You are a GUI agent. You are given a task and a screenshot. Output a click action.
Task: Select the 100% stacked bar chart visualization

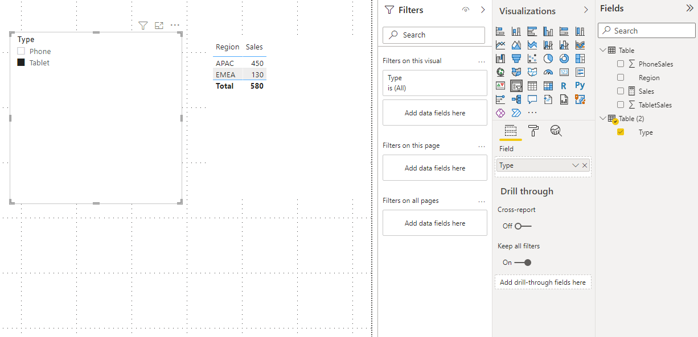click(x=564, y=31)
